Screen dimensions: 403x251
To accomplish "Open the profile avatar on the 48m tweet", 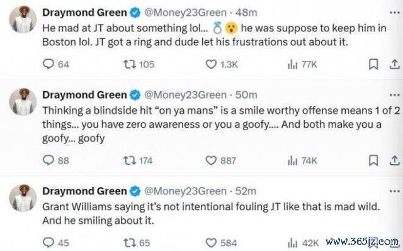I will click(x=23, y=20).
